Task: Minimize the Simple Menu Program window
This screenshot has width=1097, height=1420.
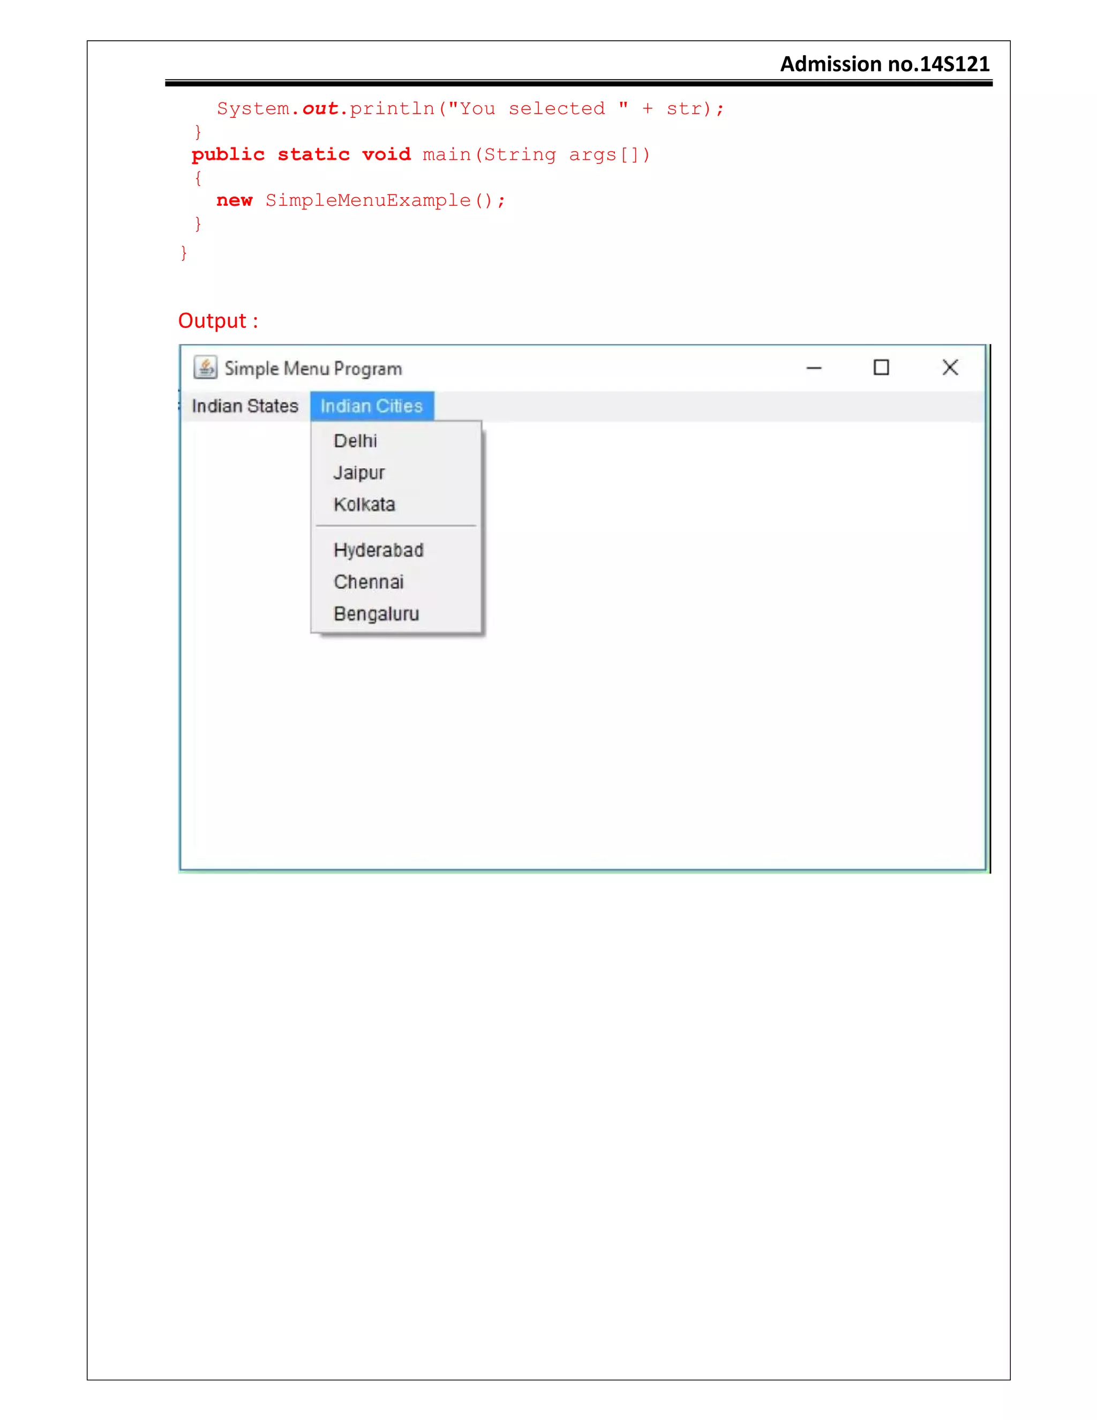Action: click(x=814, y=368)
